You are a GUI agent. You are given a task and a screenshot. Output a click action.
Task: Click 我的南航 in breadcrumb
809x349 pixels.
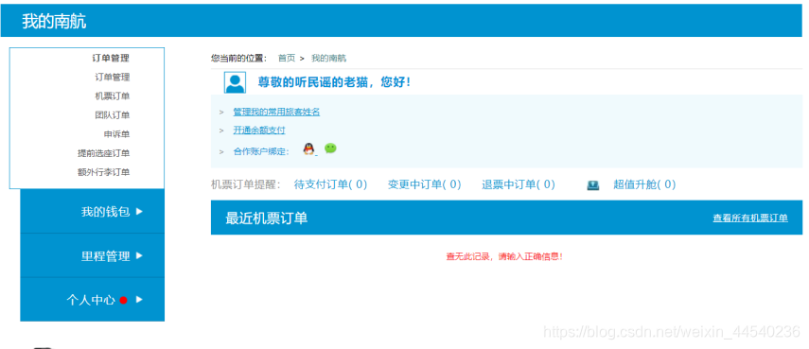pyautogui.click(x=328, y=59)
